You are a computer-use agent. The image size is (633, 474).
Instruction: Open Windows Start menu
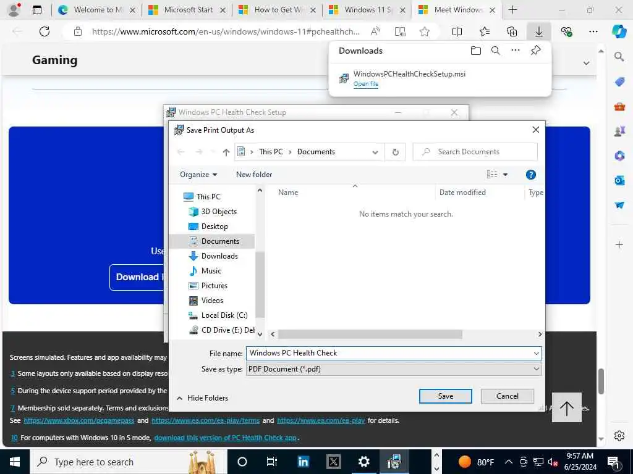[15, 462]
